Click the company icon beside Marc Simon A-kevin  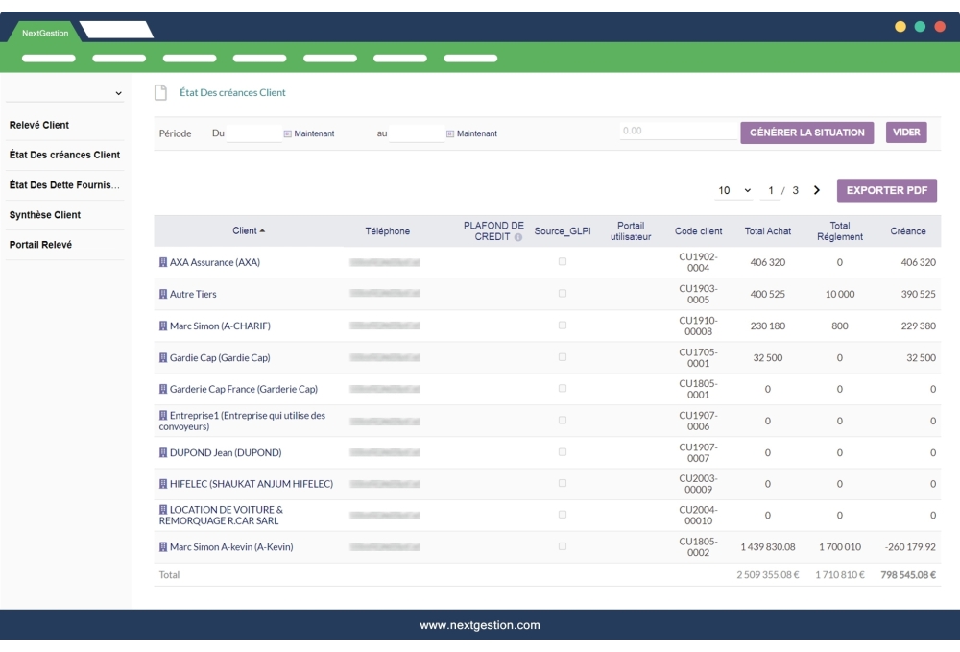(163, 544)
